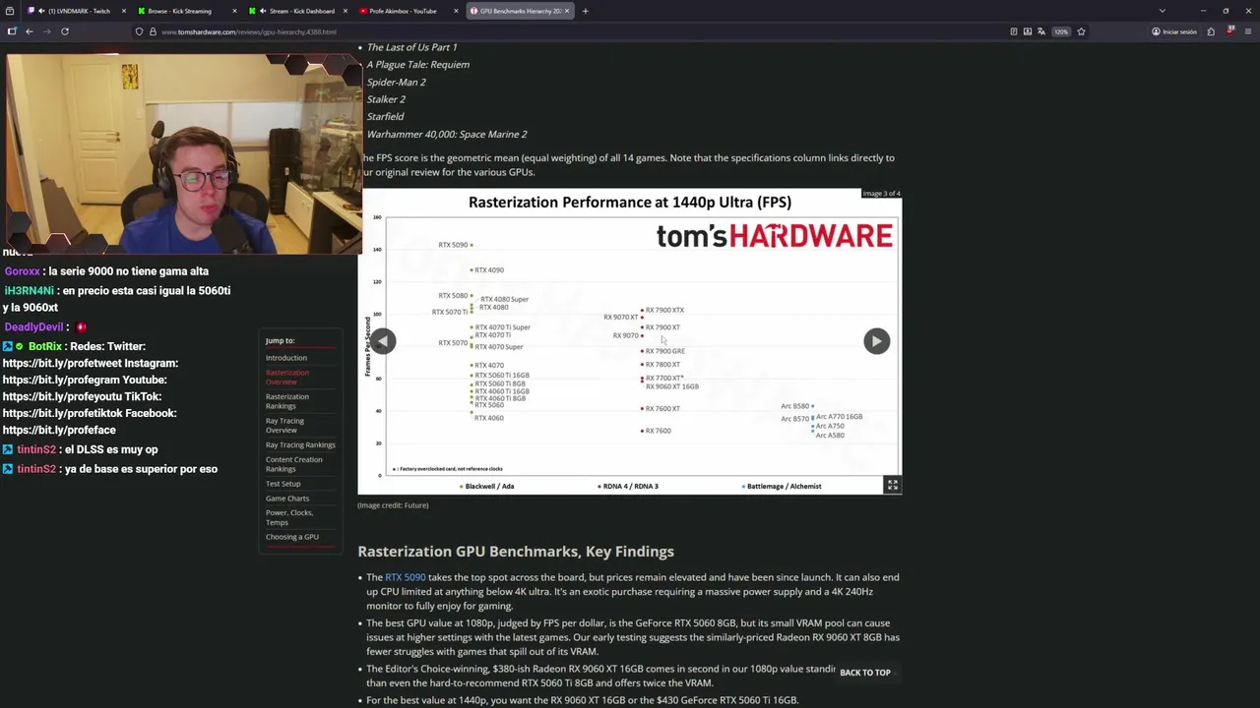This screenshot has height=708, width=1260.
Task: Reset the 120% zoom level badge
Action: click(1061, 31)
